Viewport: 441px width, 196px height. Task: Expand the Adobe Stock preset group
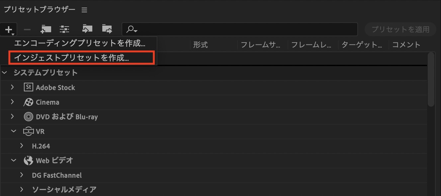13,87
